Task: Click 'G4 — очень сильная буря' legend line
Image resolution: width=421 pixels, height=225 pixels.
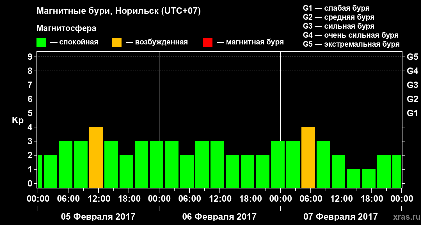Action: (x=351, y=35)
